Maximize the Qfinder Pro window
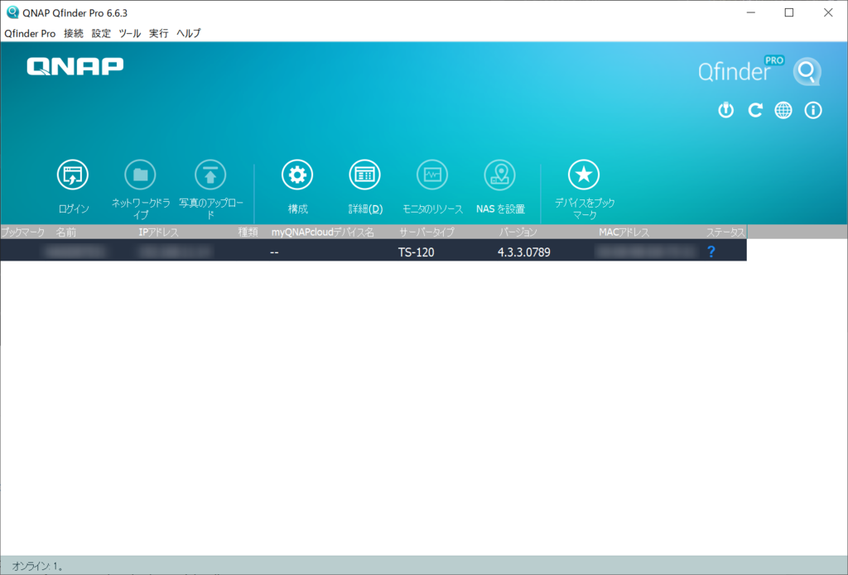 point(789,12)
